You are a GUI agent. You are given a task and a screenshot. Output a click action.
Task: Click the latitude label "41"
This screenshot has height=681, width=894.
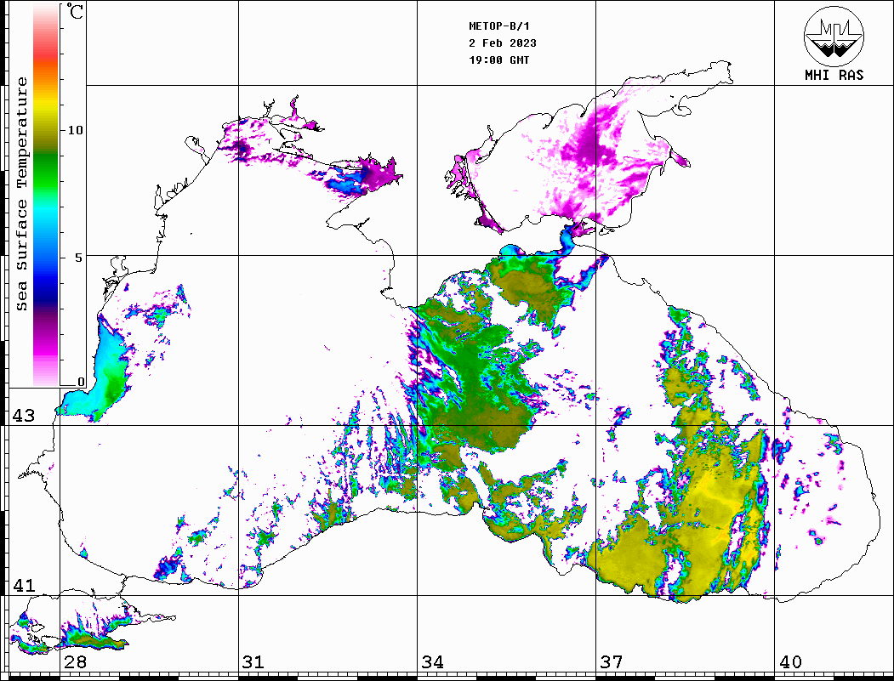[23, 585]
